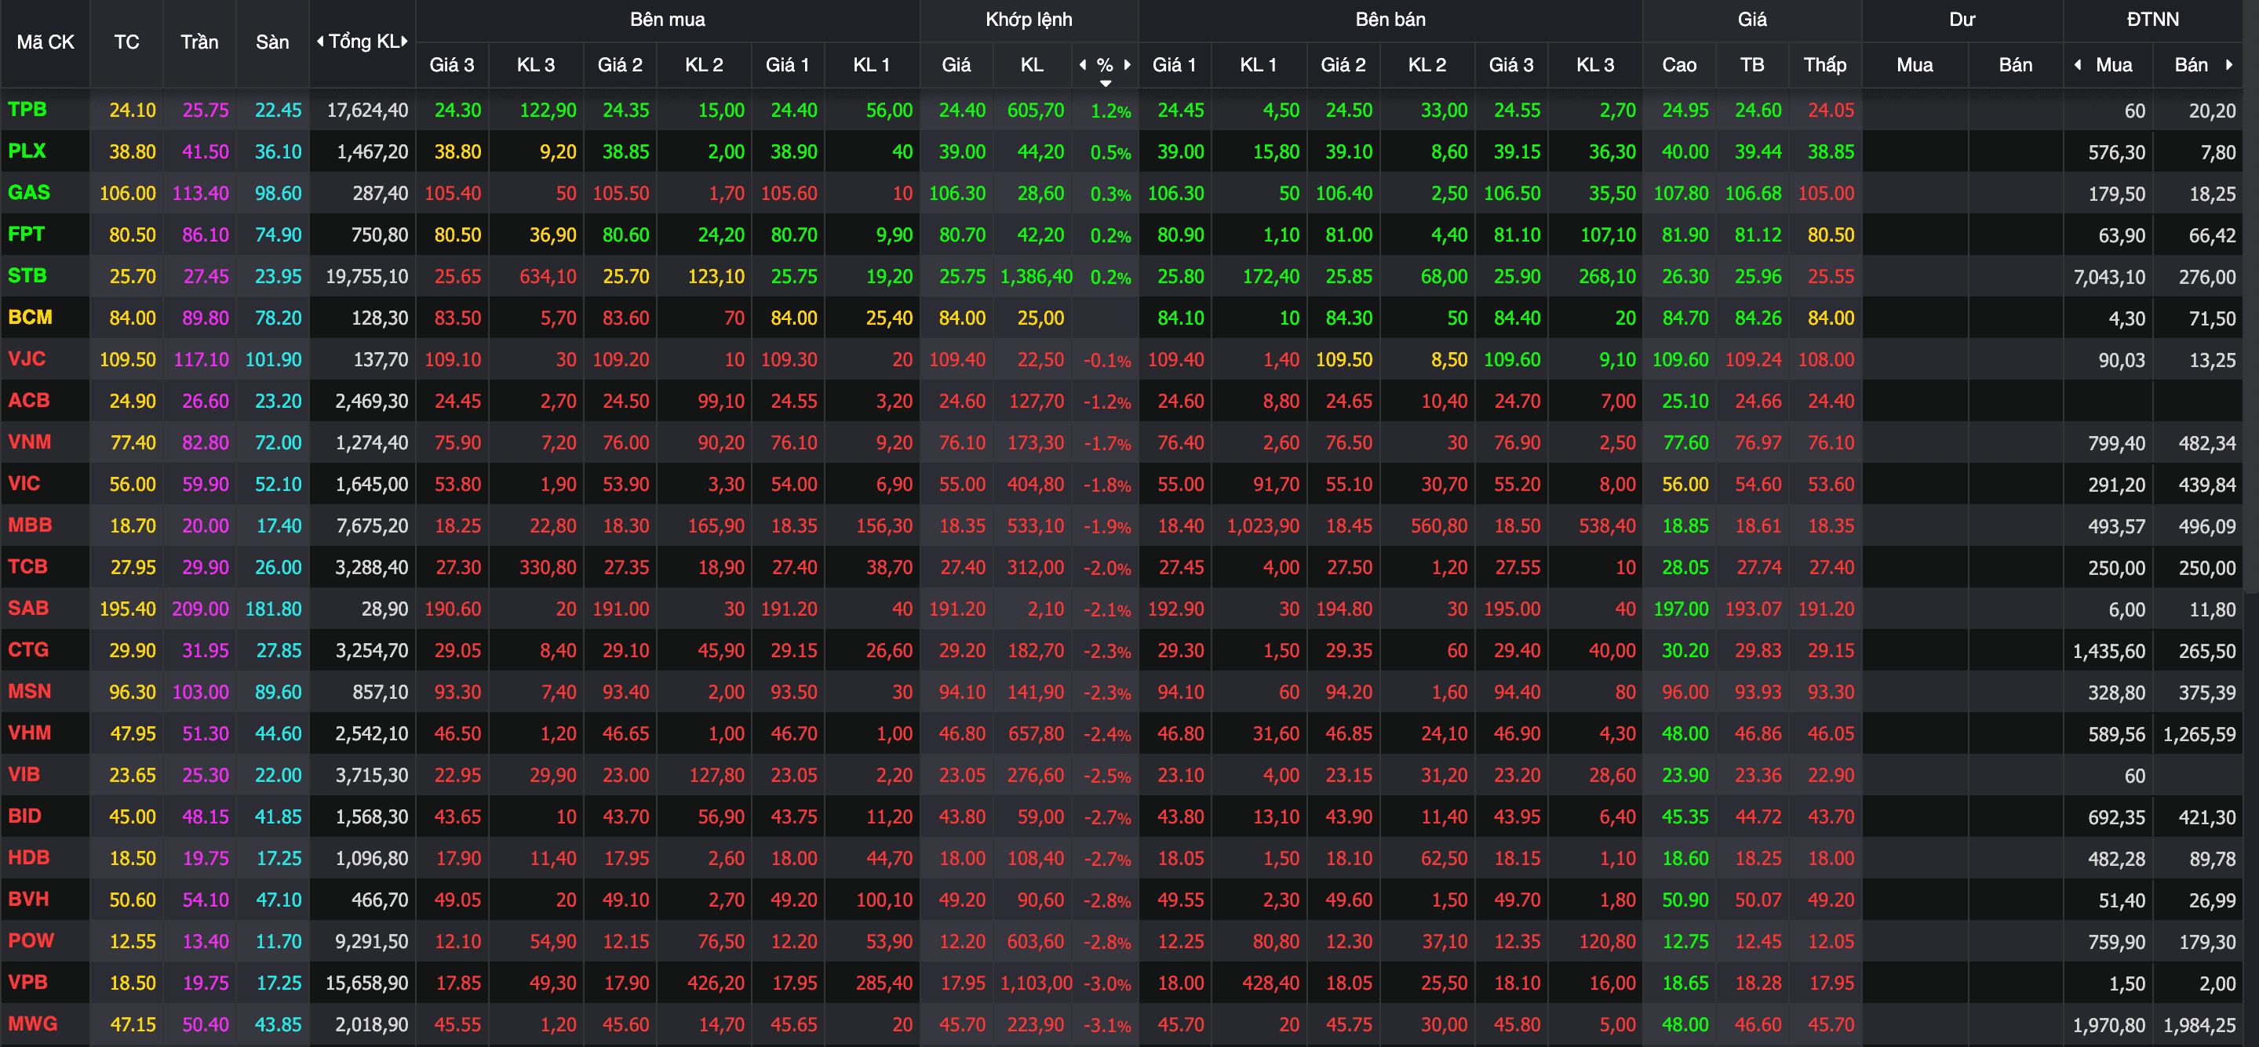Select the BVH ticker
The image size is (2259, 1047).
pos(29,899)
